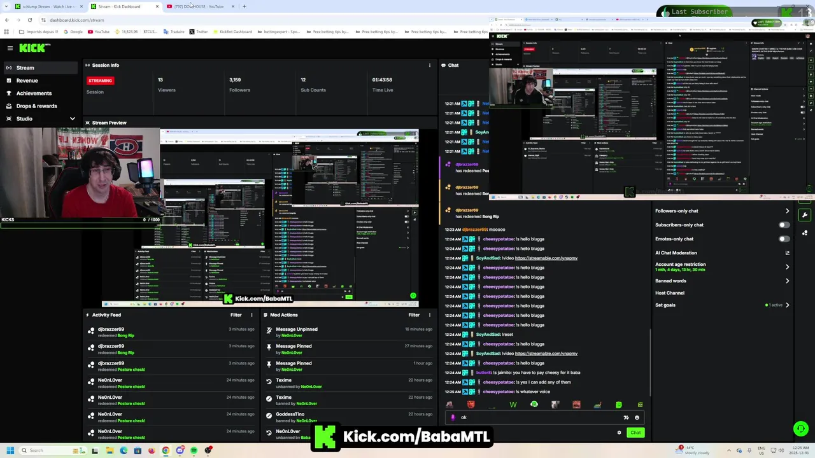Image resolution: width=815 pixels, height=458 pixels.
Task: Open Host Channel option
Action: [670, 293]
